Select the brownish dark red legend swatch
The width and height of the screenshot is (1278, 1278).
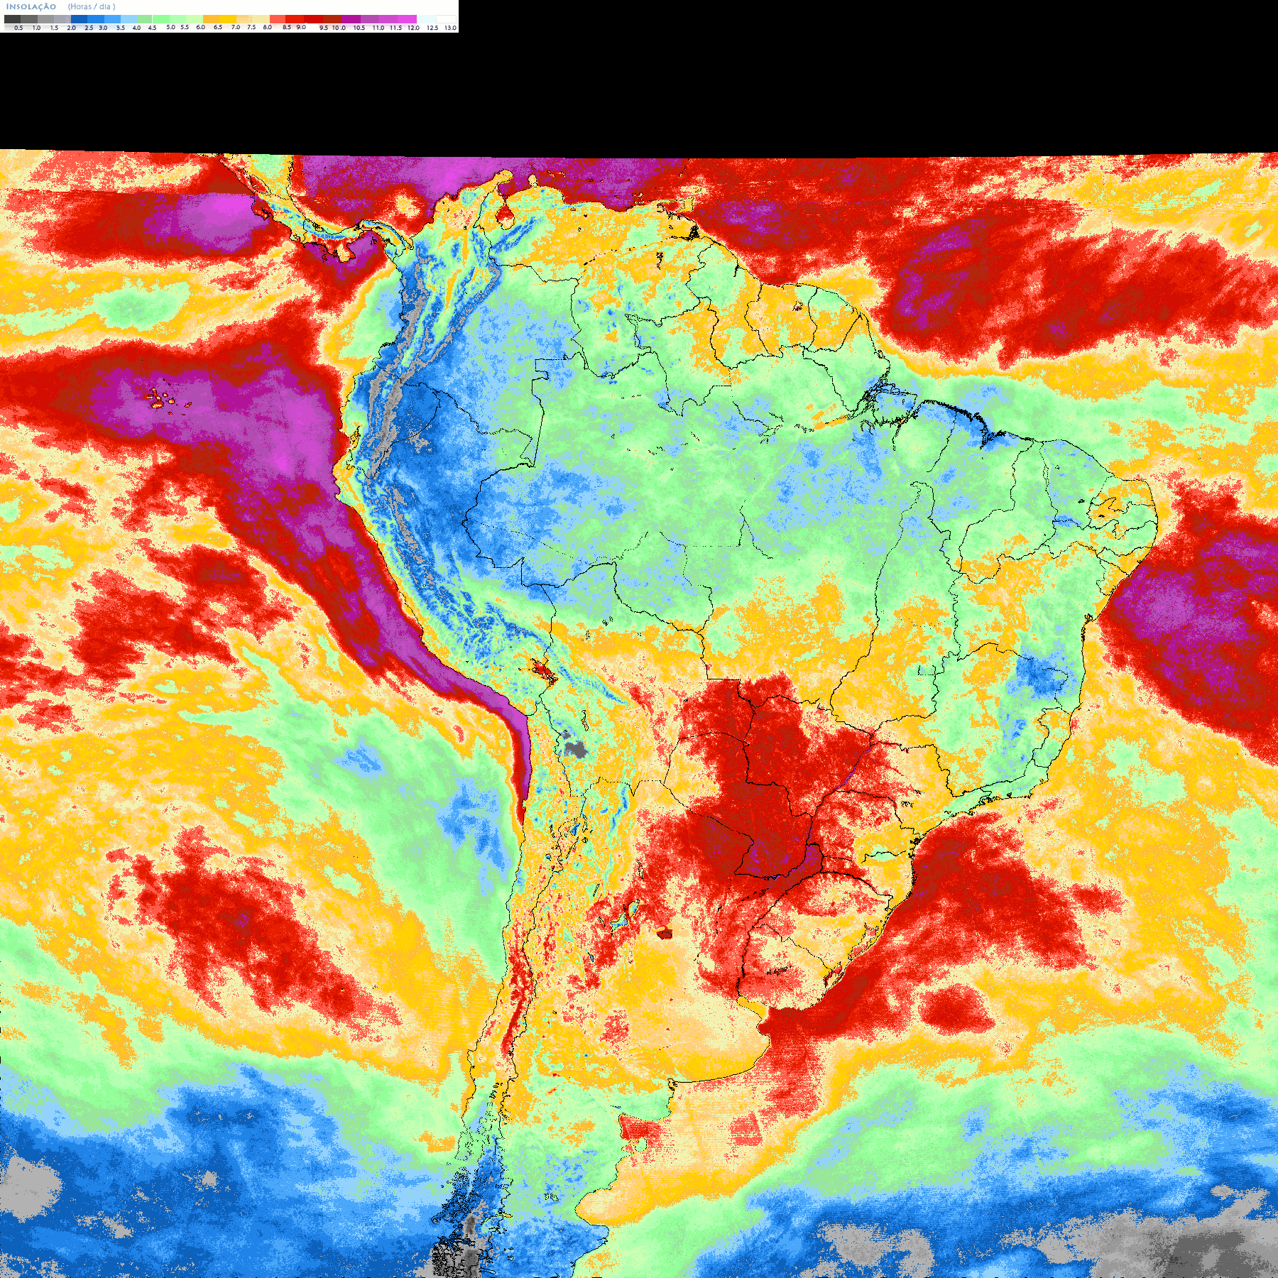click(x=332, y=19)
